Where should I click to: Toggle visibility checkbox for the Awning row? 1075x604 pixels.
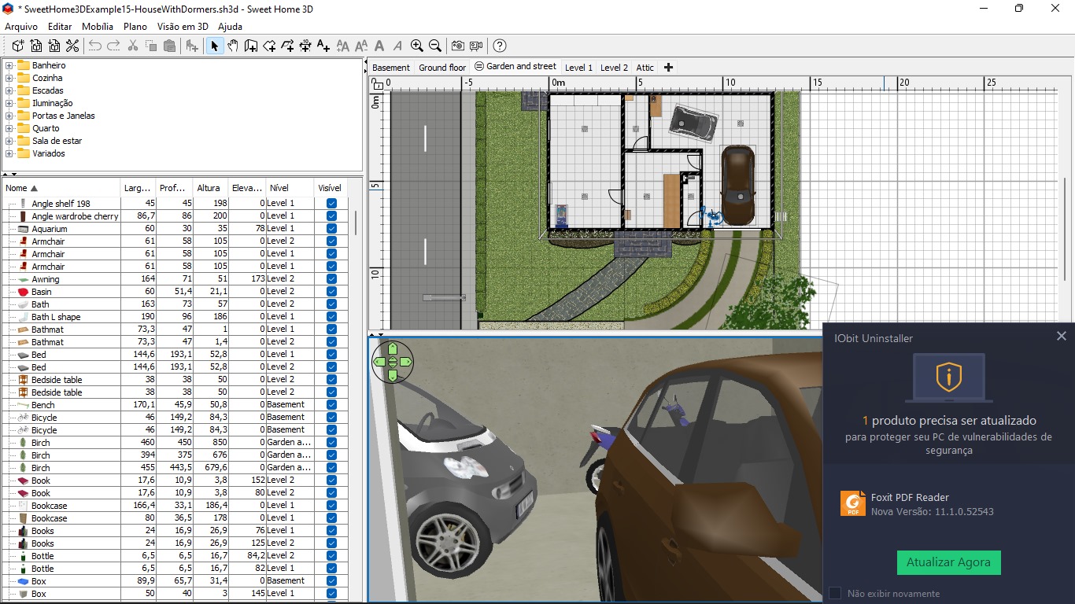(331, 279)
